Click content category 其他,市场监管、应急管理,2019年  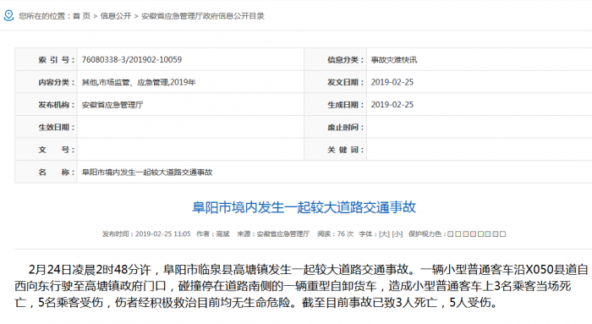(139, 82)
